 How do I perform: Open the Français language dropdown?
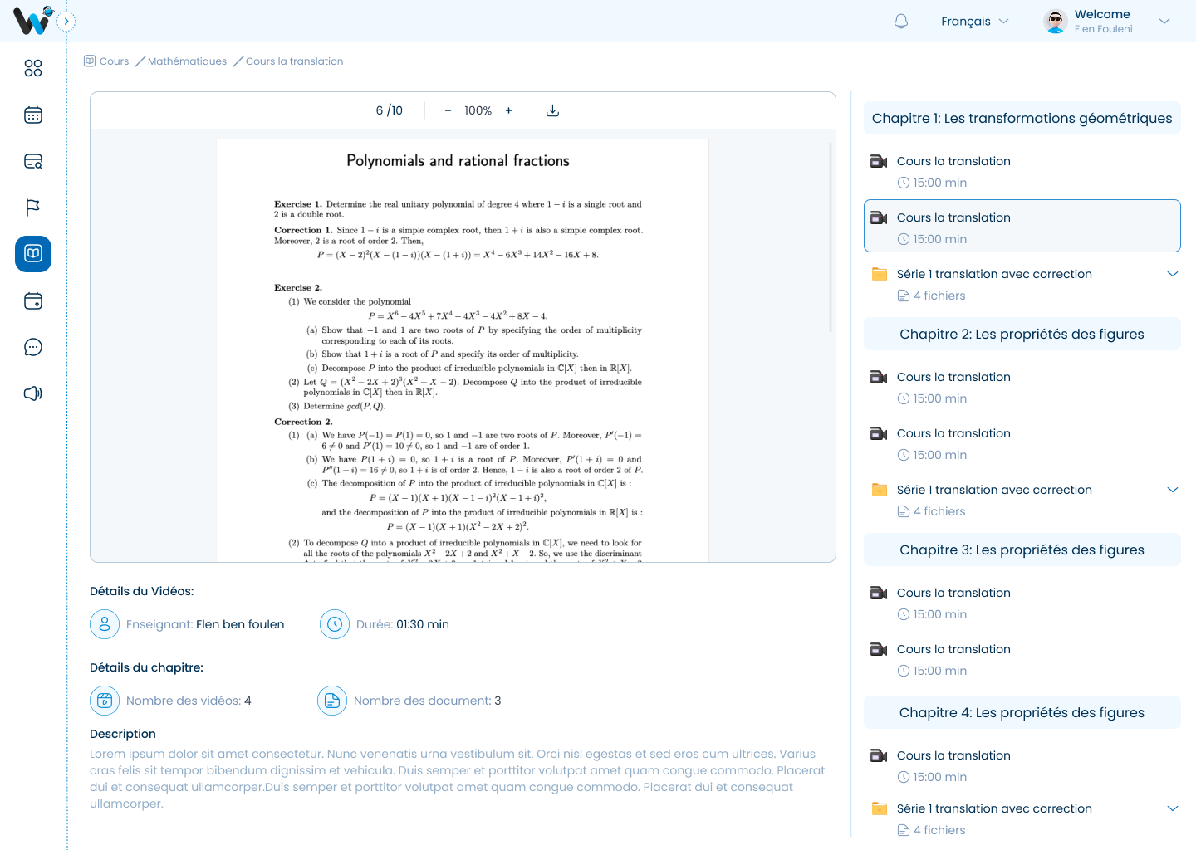click(974, 22)
